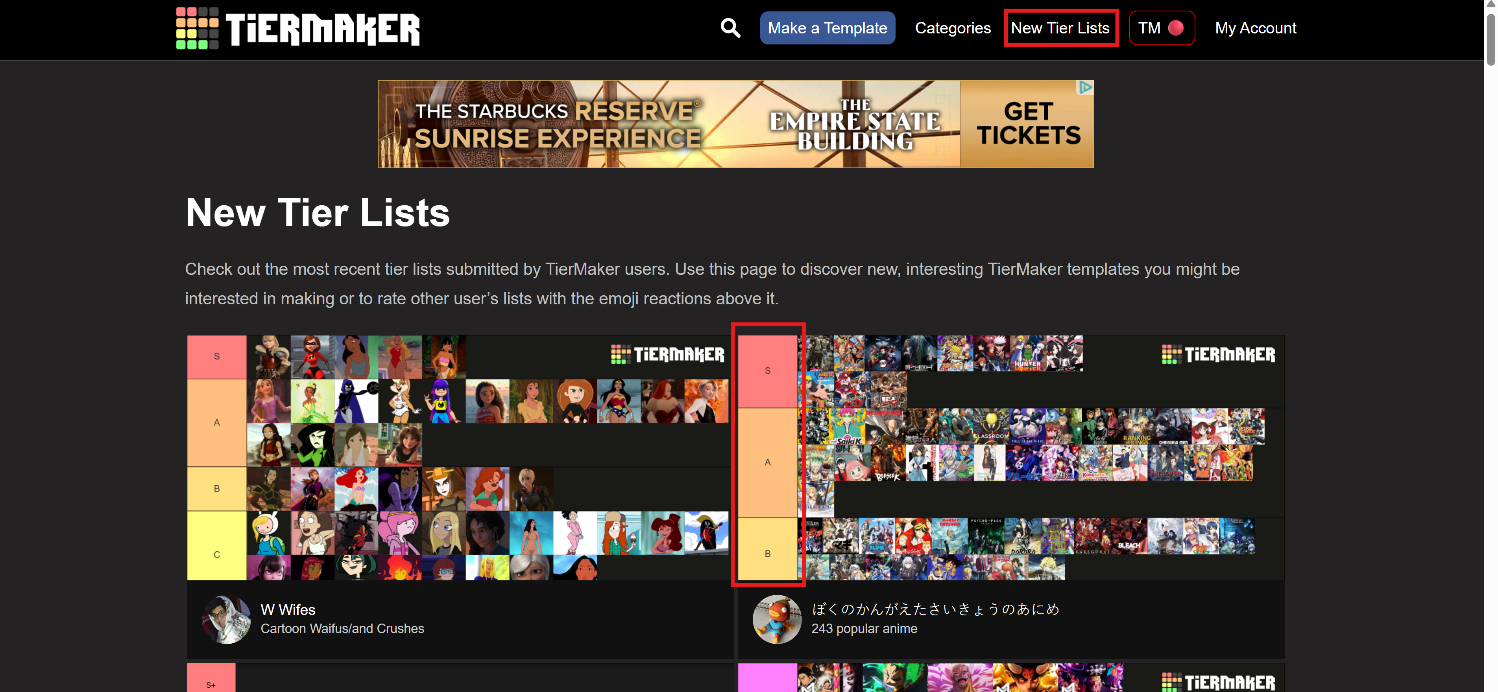Open the 243 popular anime template link
This screenshot has height=692, width=1498.
pyautogui.click(x=864, y=629)
